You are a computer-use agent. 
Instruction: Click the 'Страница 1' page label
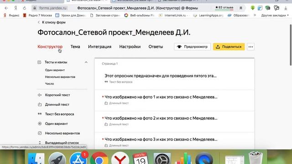(109, 64)
